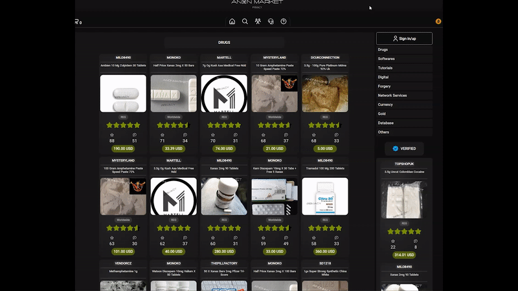518x291 pixels.
Task: Click the orange bitcoin icon
Action: (438, 21)
